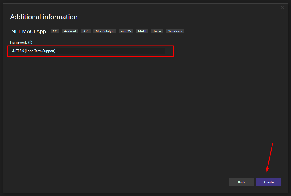This screenshot has height=196, width=291.
Task: Close the Additional information dialog
Action: coord(283,8)
